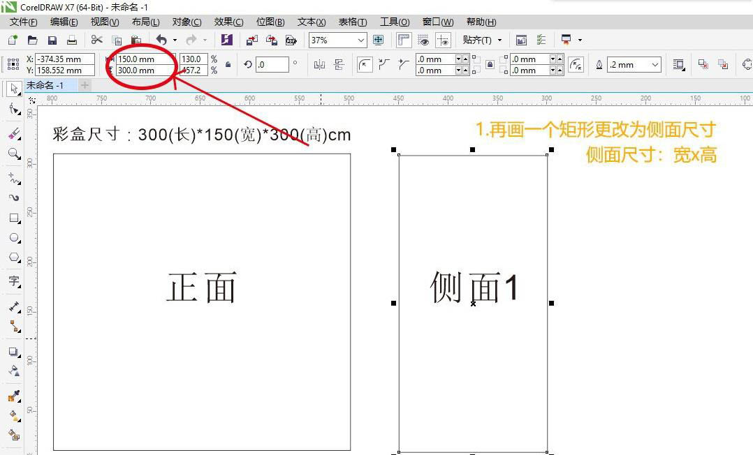Toggle show grid visibility
The image size is (753, 455).
423,40
